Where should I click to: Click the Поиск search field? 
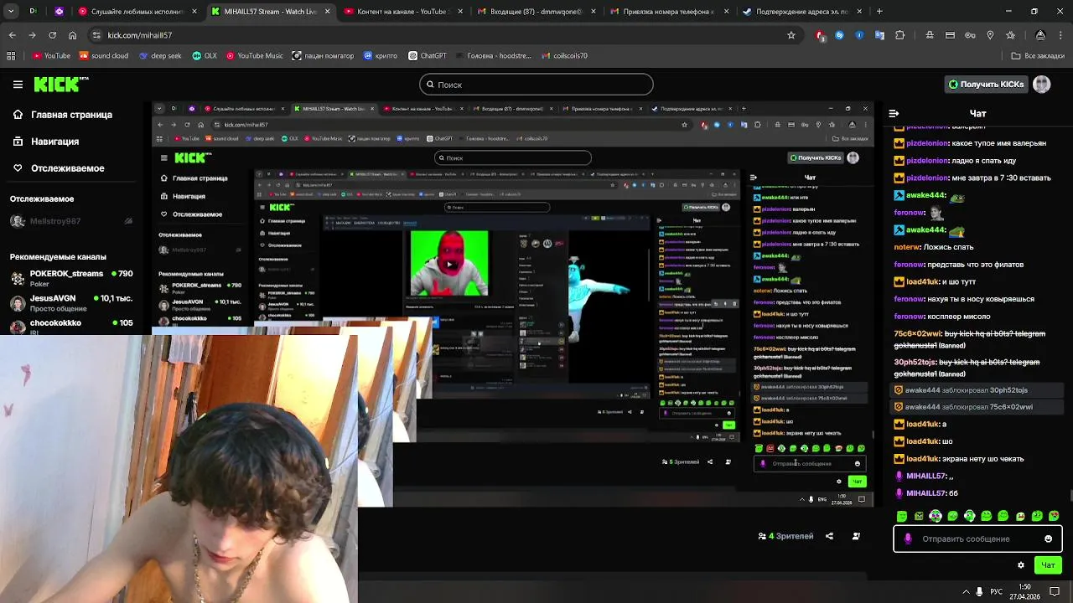click(x=536, y=85)
